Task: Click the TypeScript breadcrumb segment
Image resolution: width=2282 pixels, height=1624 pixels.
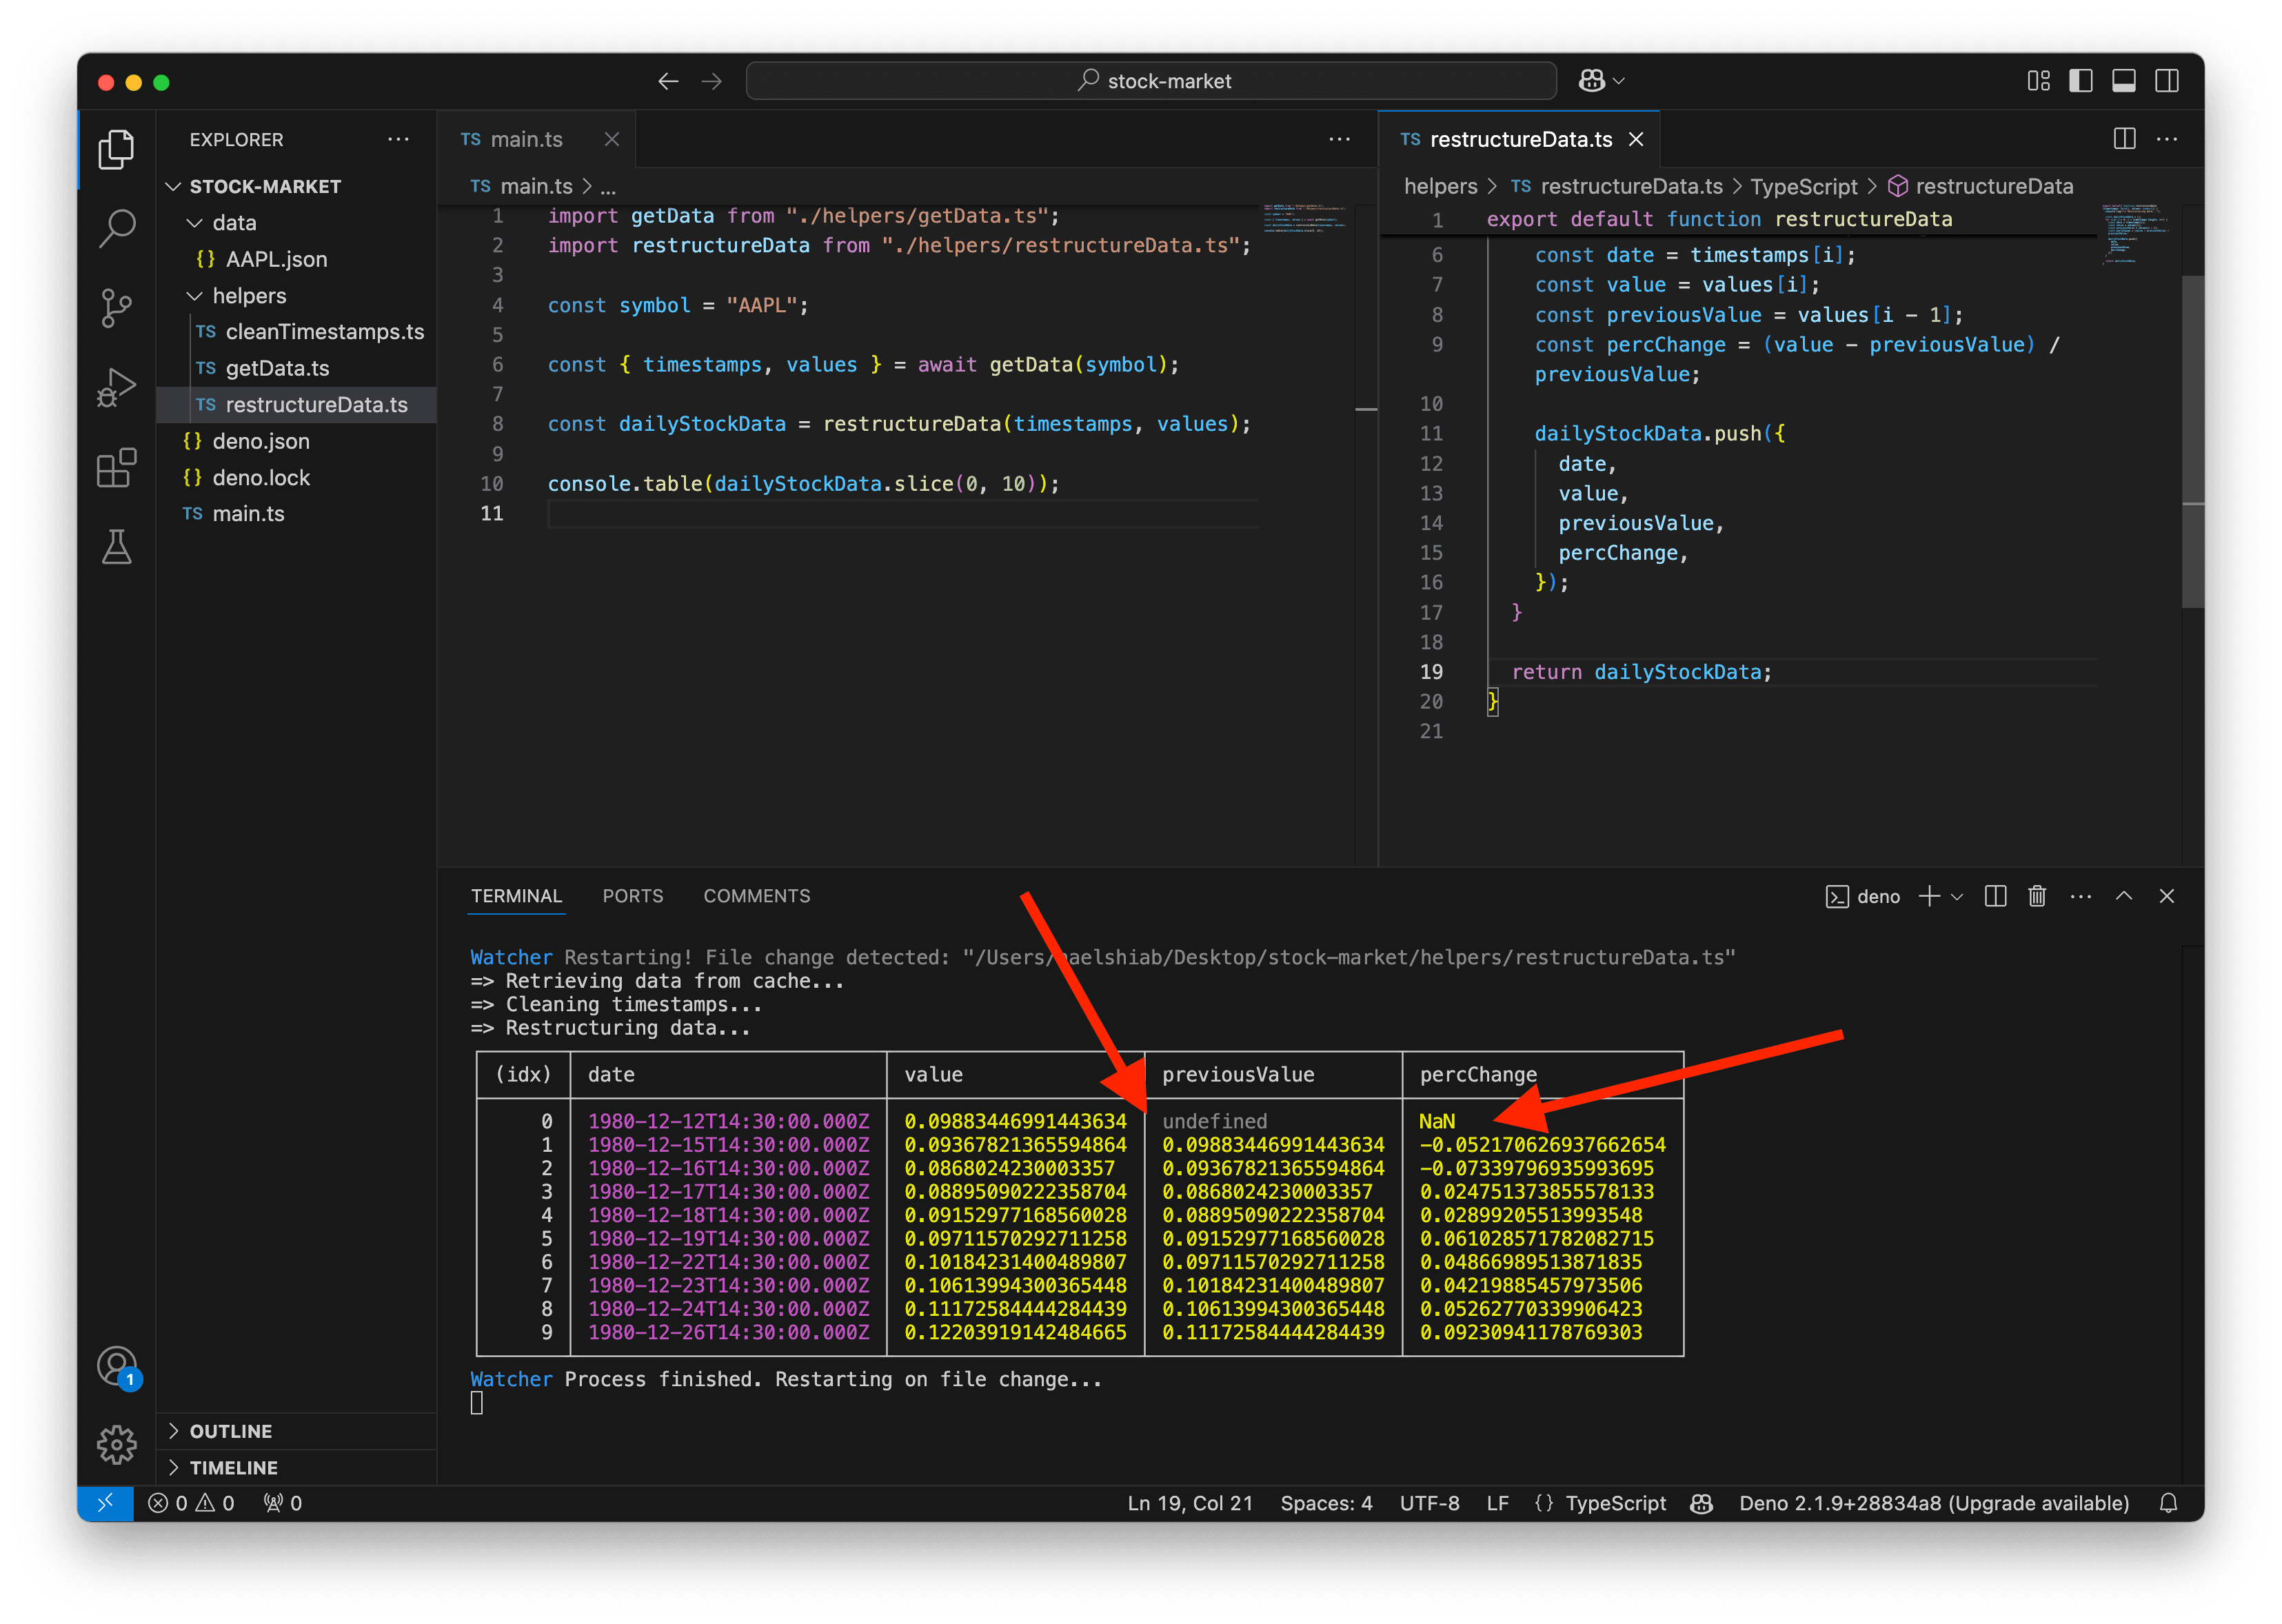Action: tap(1803, 187)
